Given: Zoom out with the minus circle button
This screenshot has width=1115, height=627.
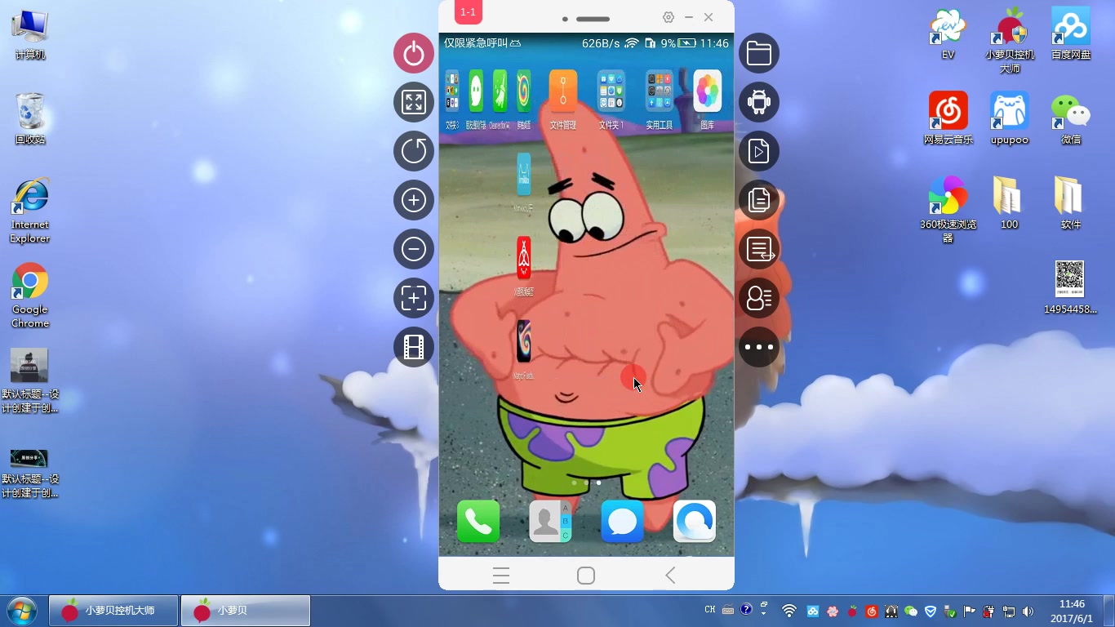Looking at the screenshot, I should coord(414,249).
